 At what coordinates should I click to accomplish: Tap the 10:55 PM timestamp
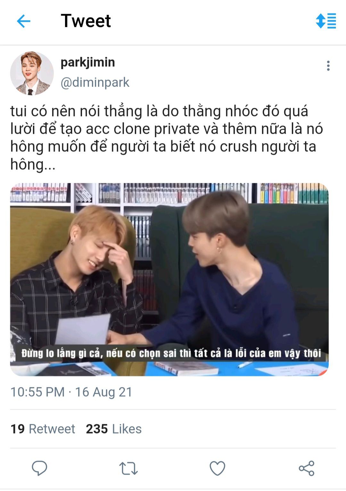pyautogui.click(x=37, y=392)
